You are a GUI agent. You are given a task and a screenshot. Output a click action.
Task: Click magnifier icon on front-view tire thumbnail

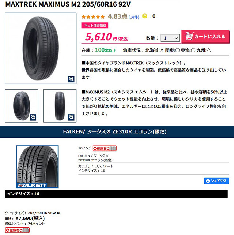pyautogui.click(x=71, y=117)
